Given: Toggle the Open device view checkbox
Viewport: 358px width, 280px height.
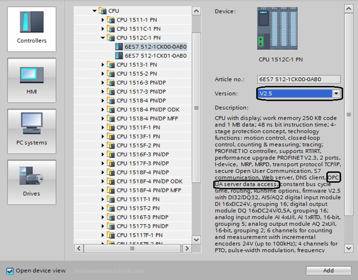Looking at the screenshot, I should 10,271.
